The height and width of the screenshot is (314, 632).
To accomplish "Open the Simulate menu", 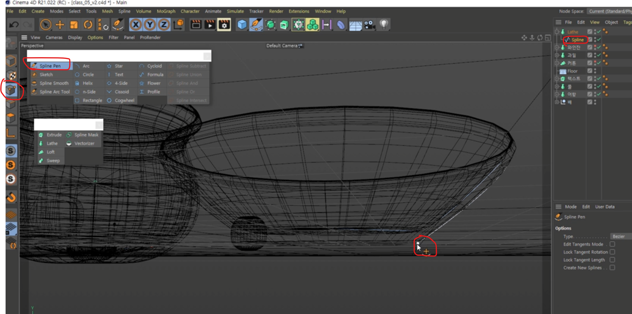I will point(235,11).
